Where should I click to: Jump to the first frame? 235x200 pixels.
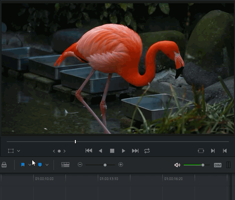coord(89,151)
